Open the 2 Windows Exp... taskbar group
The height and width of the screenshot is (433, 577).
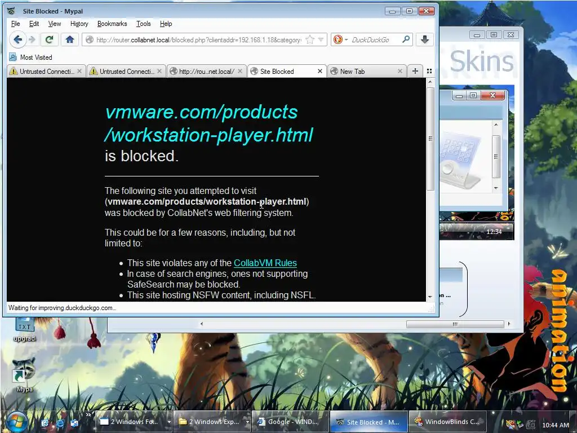point(210,422)
